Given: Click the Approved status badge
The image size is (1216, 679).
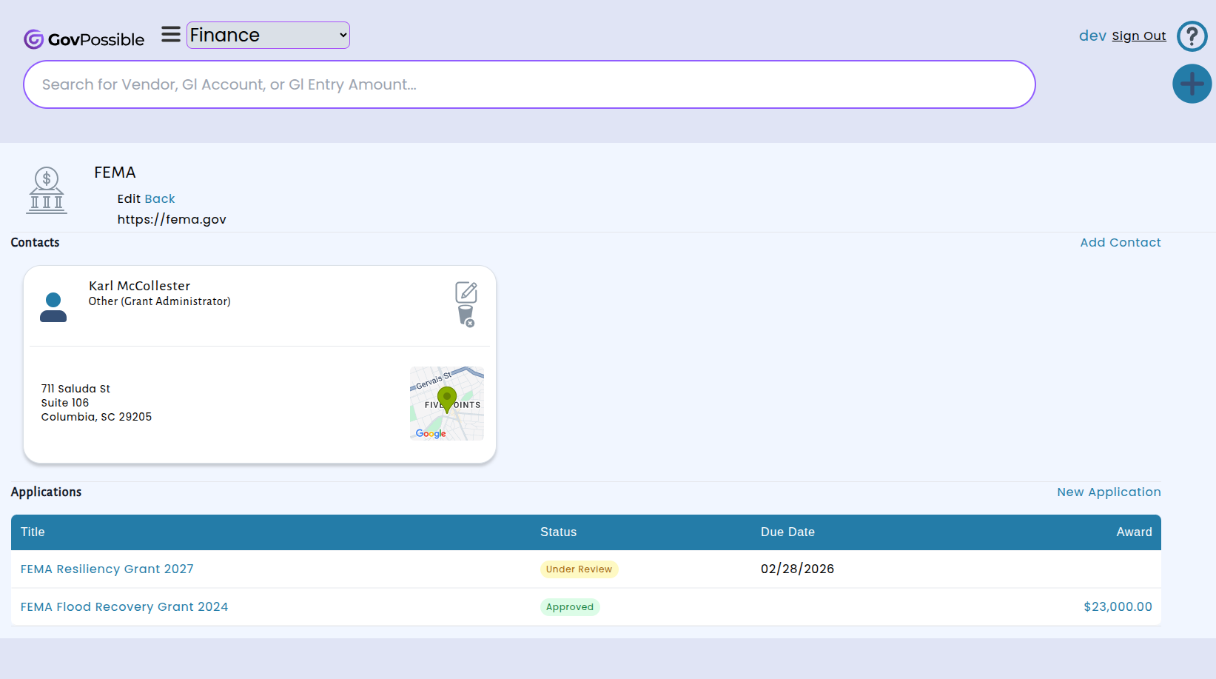Looking at the screenshot, I should click(x=570, y=607).
